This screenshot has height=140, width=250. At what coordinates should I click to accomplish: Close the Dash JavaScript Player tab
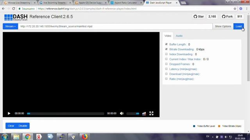[x=177, y=3]
